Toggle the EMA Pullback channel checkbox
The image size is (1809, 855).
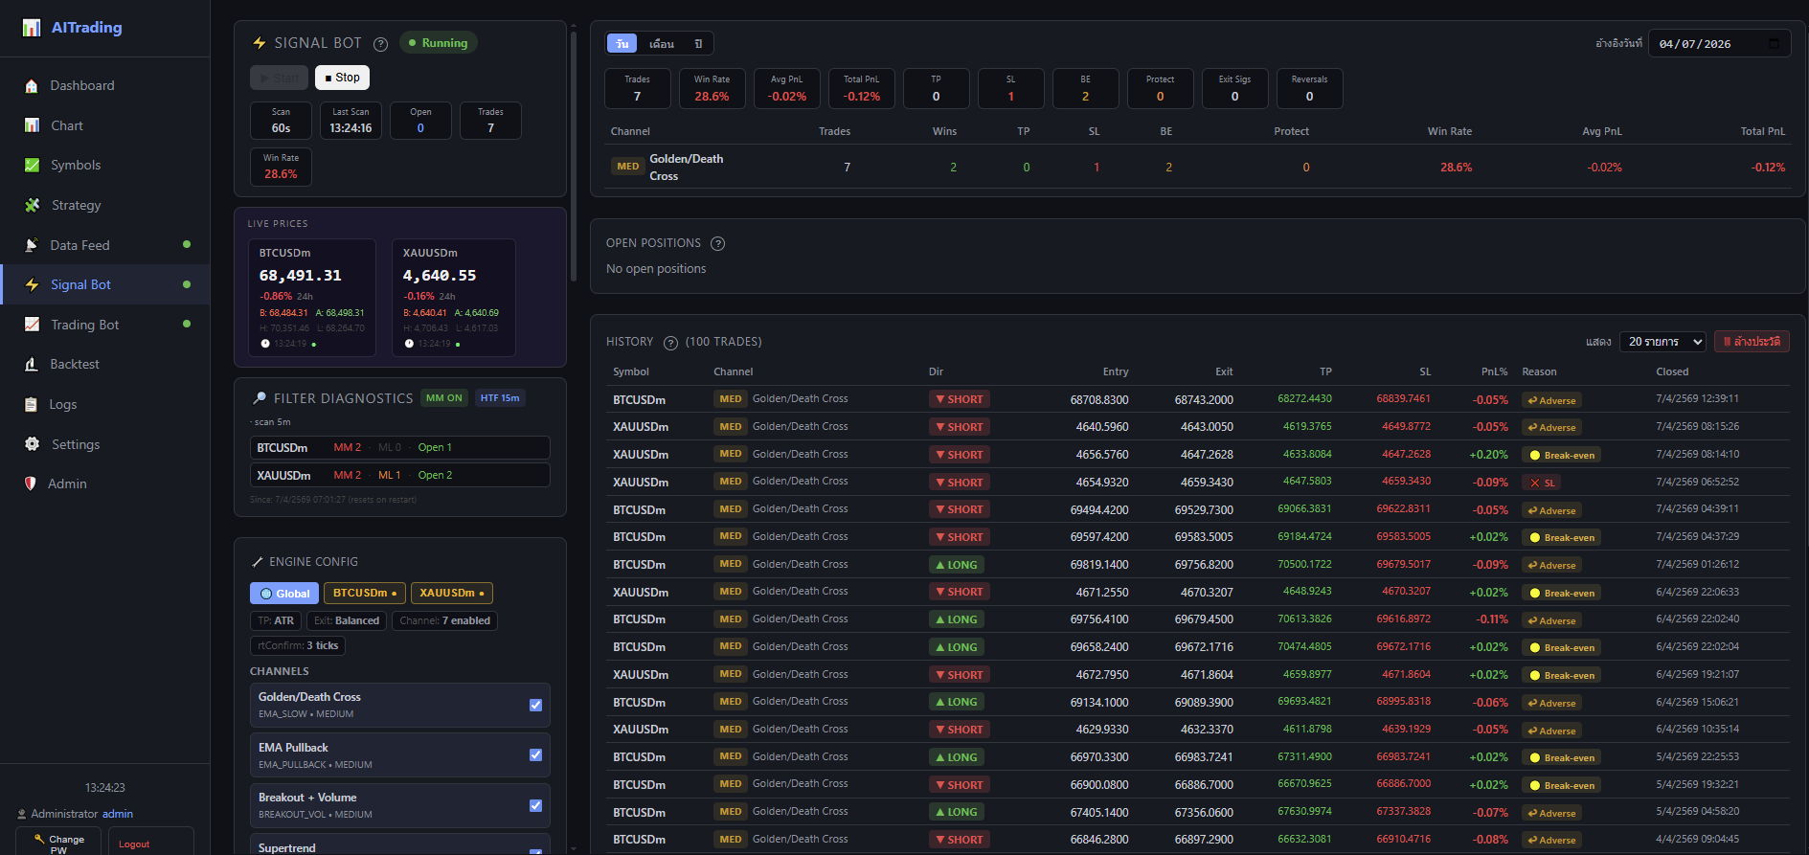535,755
